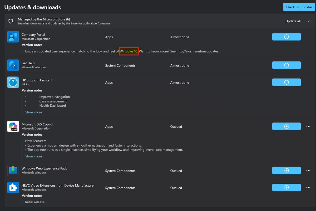Open more options for Windows Web Experience Pack

tap(308, 170)
